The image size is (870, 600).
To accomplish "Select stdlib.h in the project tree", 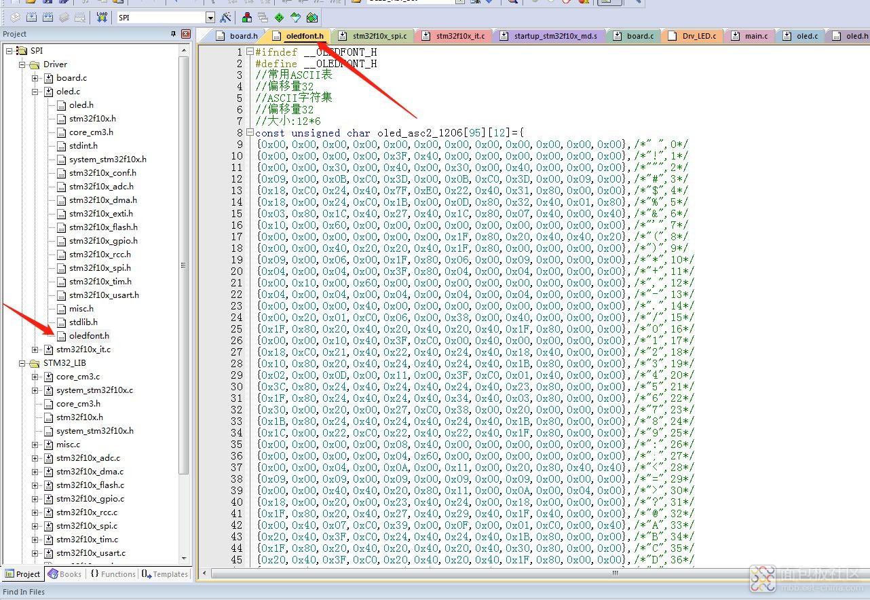I will [83, 322].
